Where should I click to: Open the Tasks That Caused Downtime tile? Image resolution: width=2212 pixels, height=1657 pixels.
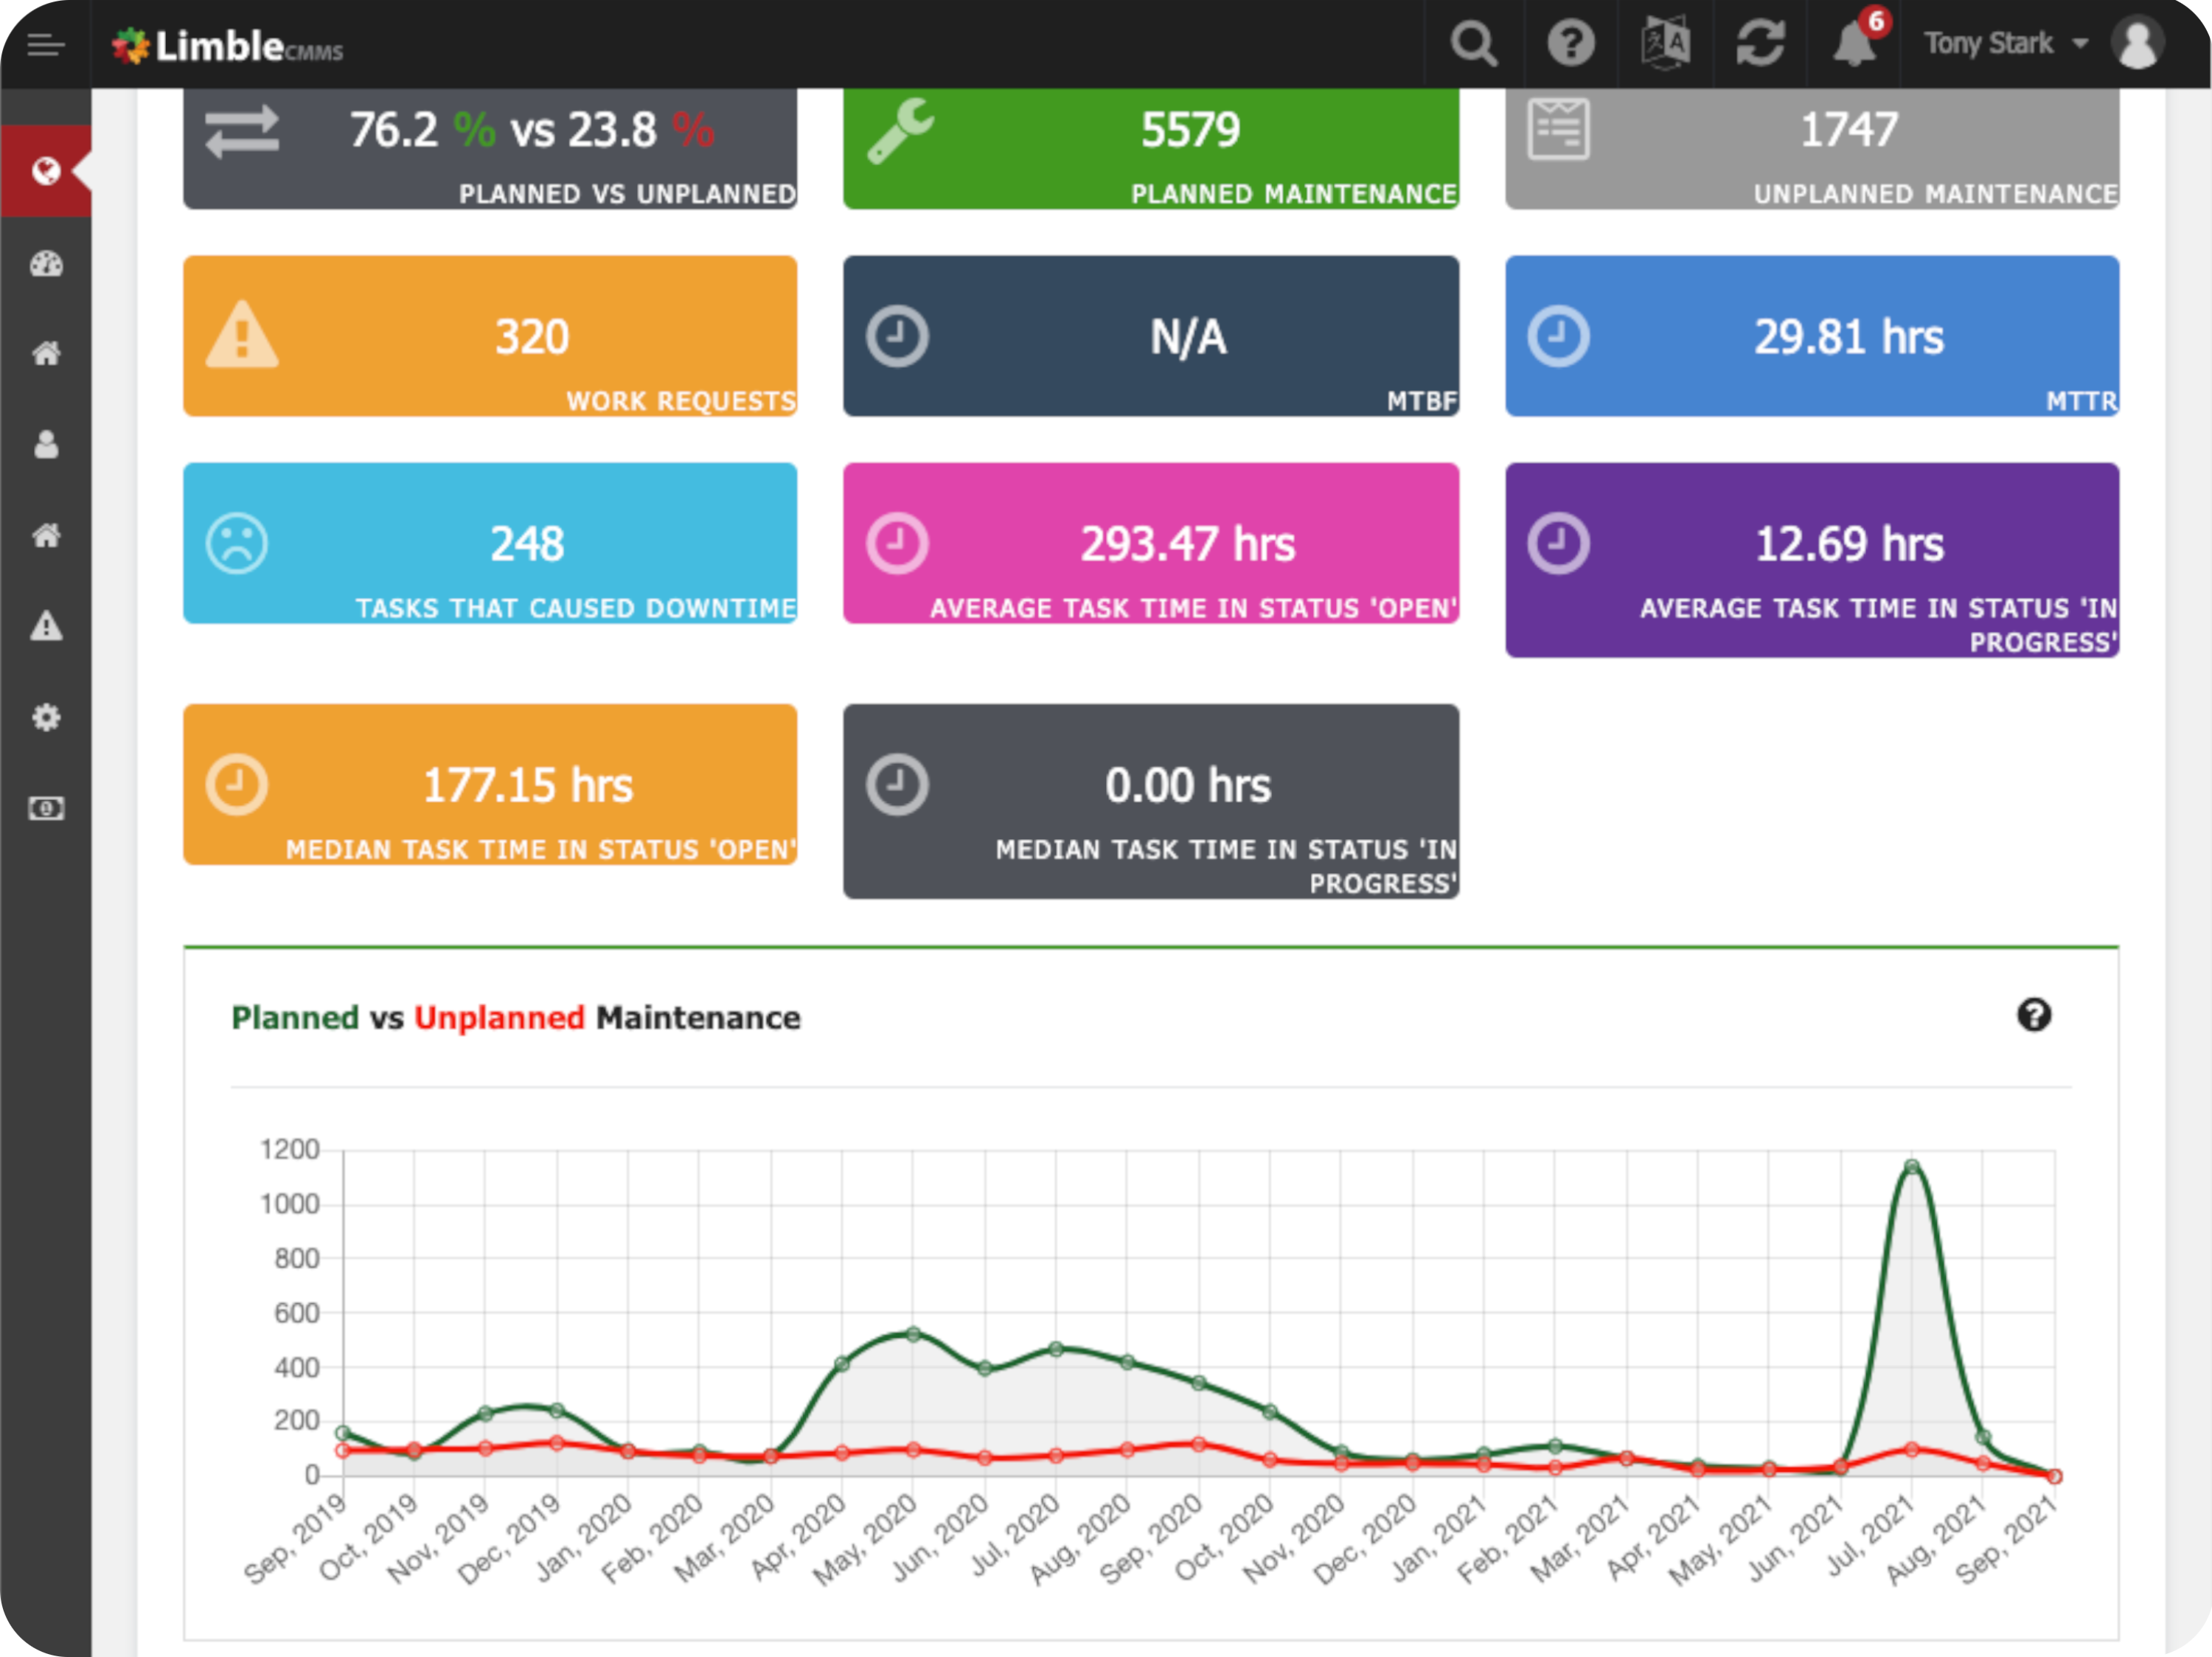click(x=490, y=543)
